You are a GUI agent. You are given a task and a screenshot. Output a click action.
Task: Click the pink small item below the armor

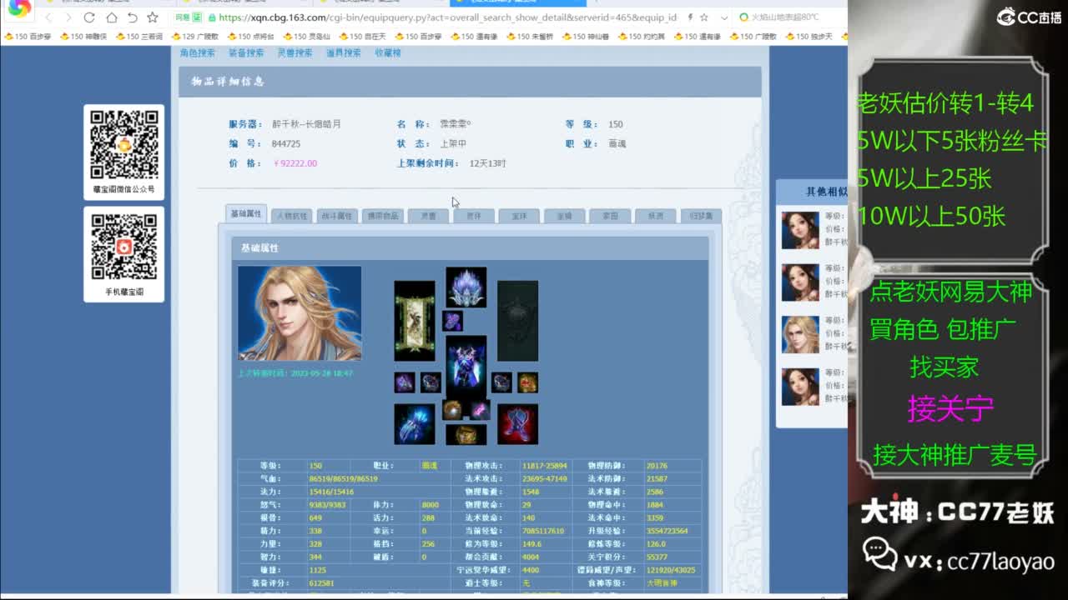pyautogui.click(x=478, y=410)
